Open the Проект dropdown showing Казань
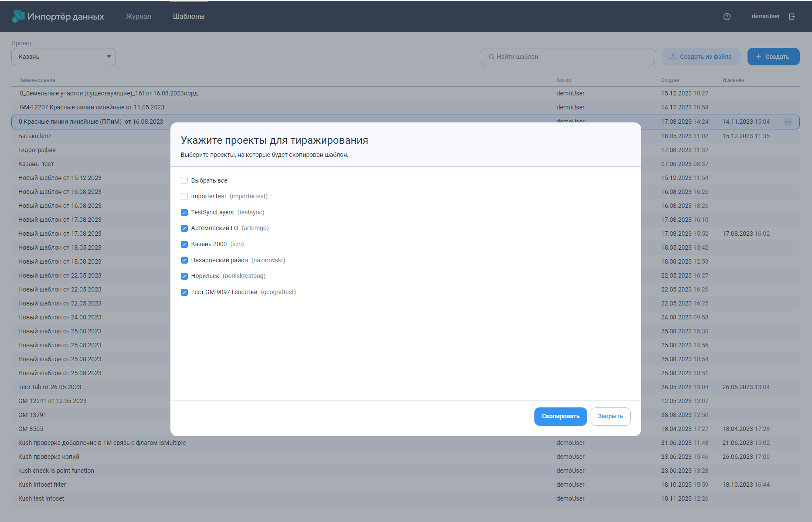Screen dimensions: 812x522 click(x=64, y=57)
